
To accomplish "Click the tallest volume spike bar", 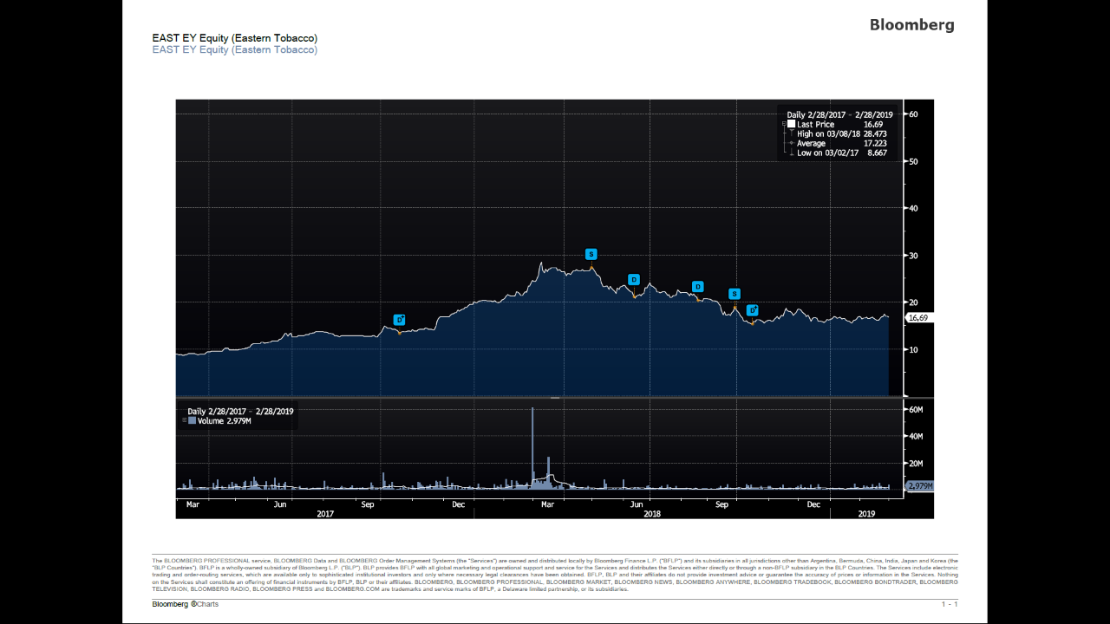I will coord(532,449).
